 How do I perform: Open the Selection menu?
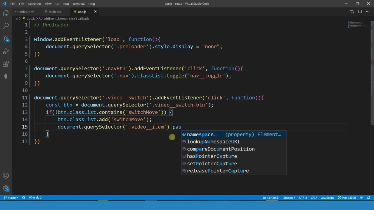(x=34, y=4)
